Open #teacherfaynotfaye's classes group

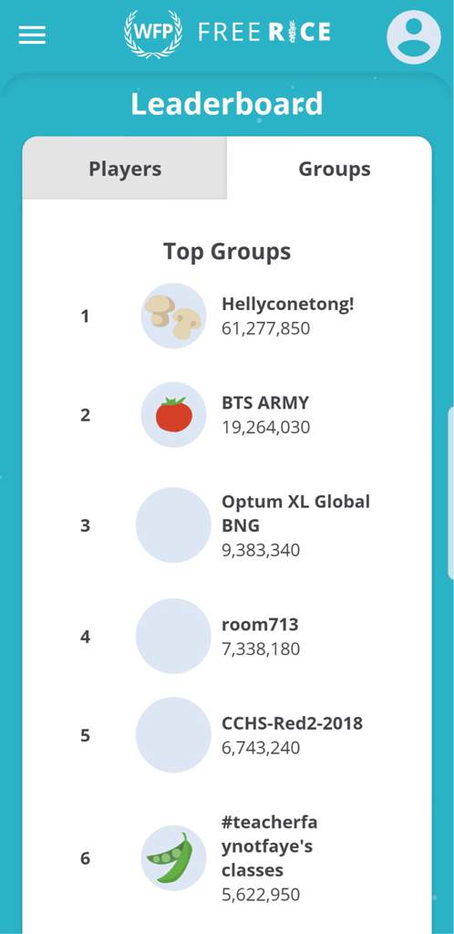tap(270, 846)
